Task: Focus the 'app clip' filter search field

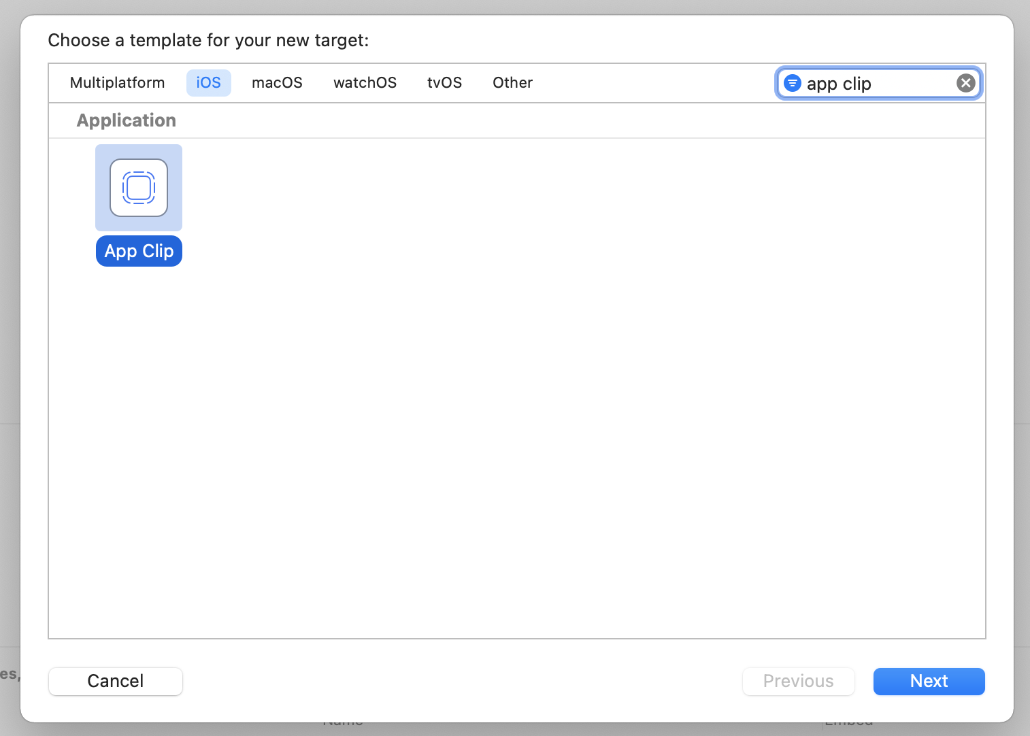Action: pyautogui.click(x=878, y=83)
